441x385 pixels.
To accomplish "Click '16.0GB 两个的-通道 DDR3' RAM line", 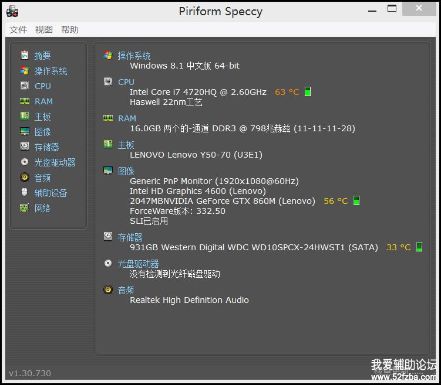I will click(x=243, y=128).
